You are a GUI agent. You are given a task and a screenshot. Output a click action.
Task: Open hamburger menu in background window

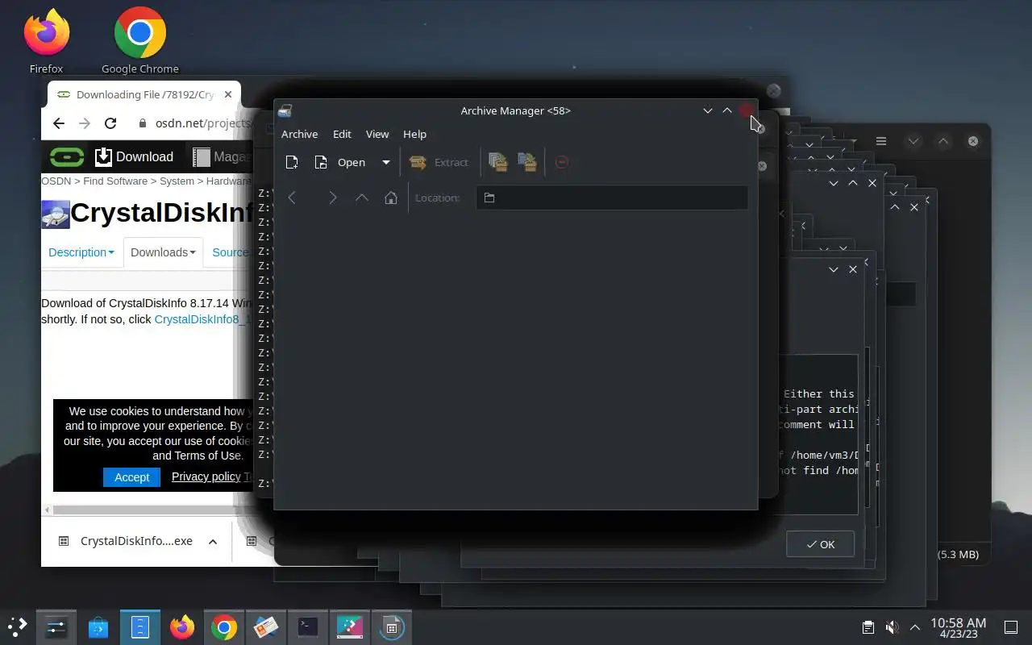[x=881, y=141]
